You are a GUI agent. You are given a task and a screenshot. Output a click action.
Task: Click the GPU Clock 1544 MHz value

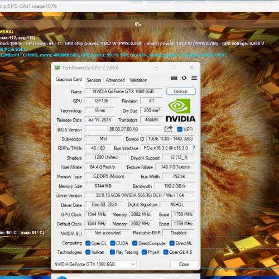[x=97, y=214]
